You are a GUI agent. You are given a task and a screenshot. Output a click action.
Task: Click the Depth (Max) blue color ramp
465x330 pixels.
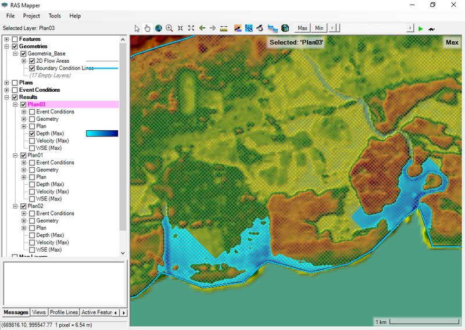pos(102,134)
